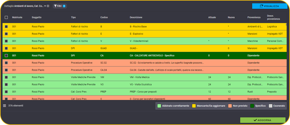The height and width of the screenshot is (125, 290).
Task: Tick checkbox of VM - Visita Medica row
Action: [x=6, y=77]
